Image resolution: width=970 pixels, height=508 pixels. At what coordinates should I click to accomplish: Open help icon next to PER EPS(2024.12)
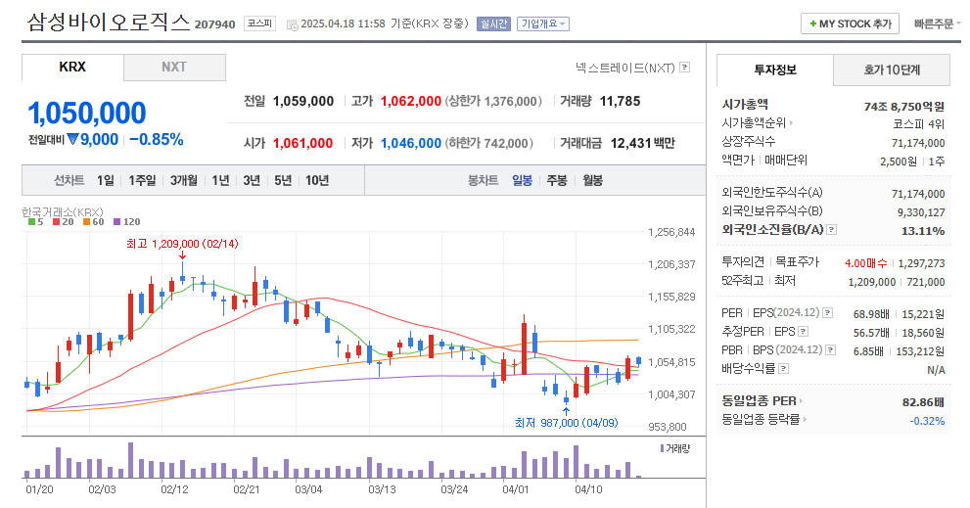coord(828,312)
